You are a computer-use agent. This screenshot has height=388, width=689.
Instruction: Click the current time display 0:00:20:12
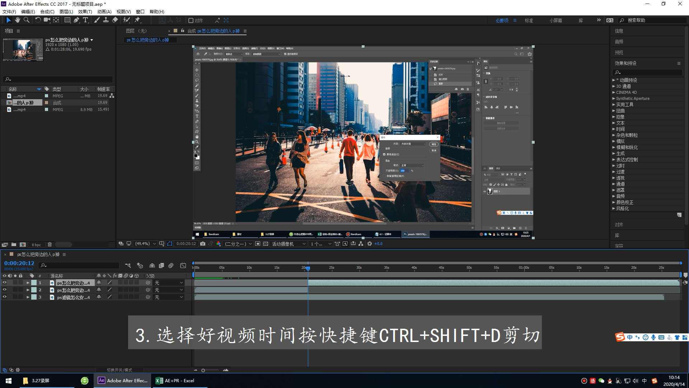(x=19, y=263)
